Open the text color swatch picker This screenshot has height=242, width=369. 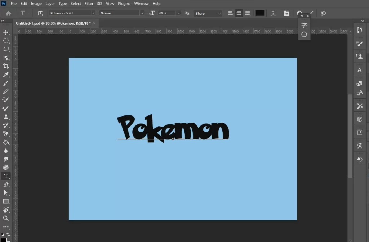coord(260,13)
